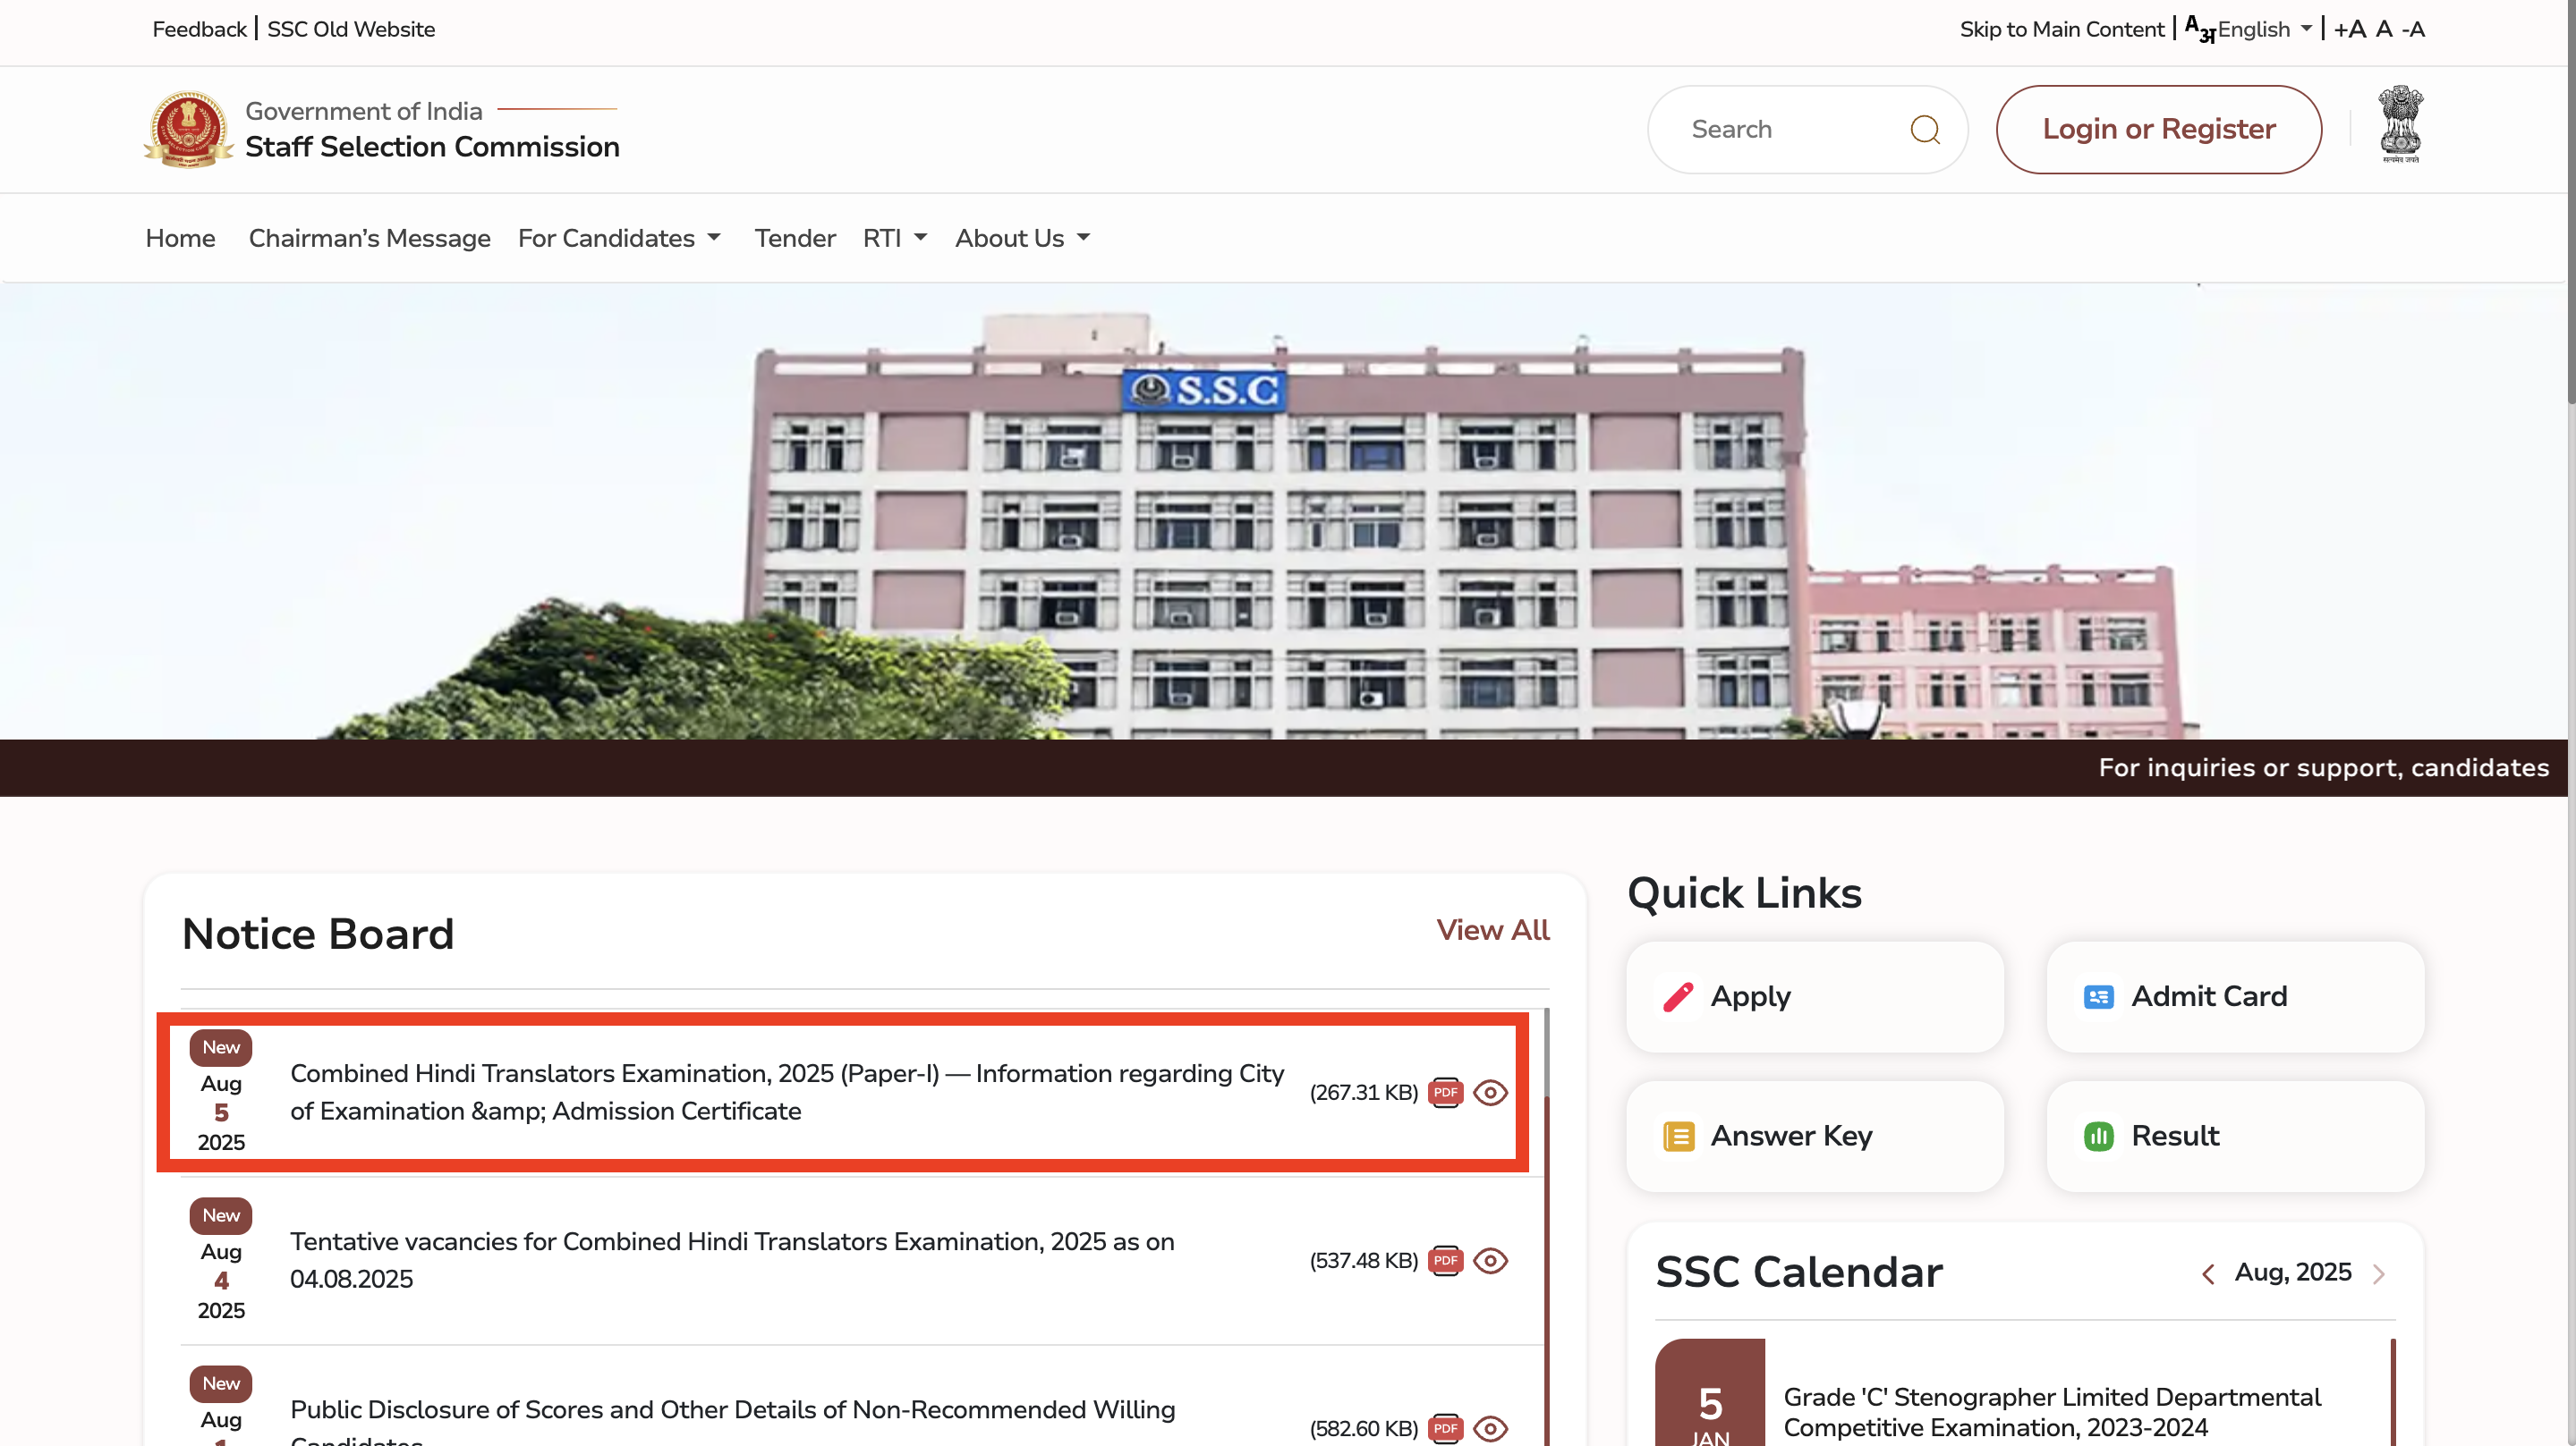2576x1446 pixels.
Task: Click the language translate icon
Action: [2200, 29]
